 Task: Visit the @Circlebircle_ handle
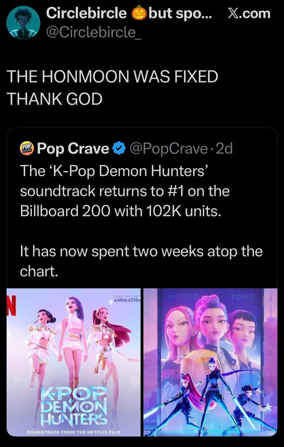pos(93,33)
